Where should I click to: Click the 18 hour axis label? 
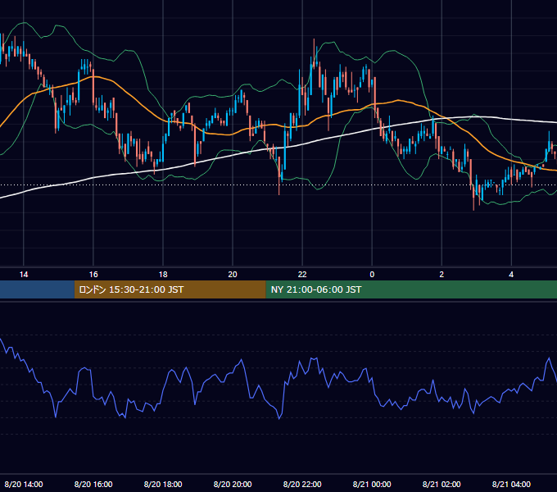(x=163, y=275)
